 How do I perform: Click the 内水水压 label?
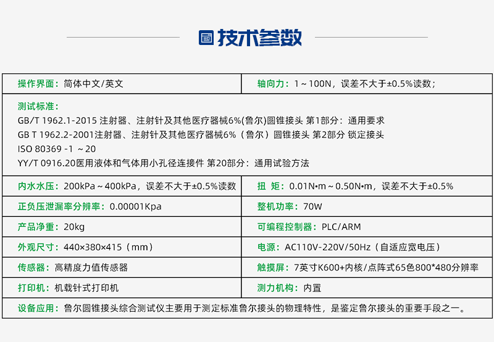(38, 186)
